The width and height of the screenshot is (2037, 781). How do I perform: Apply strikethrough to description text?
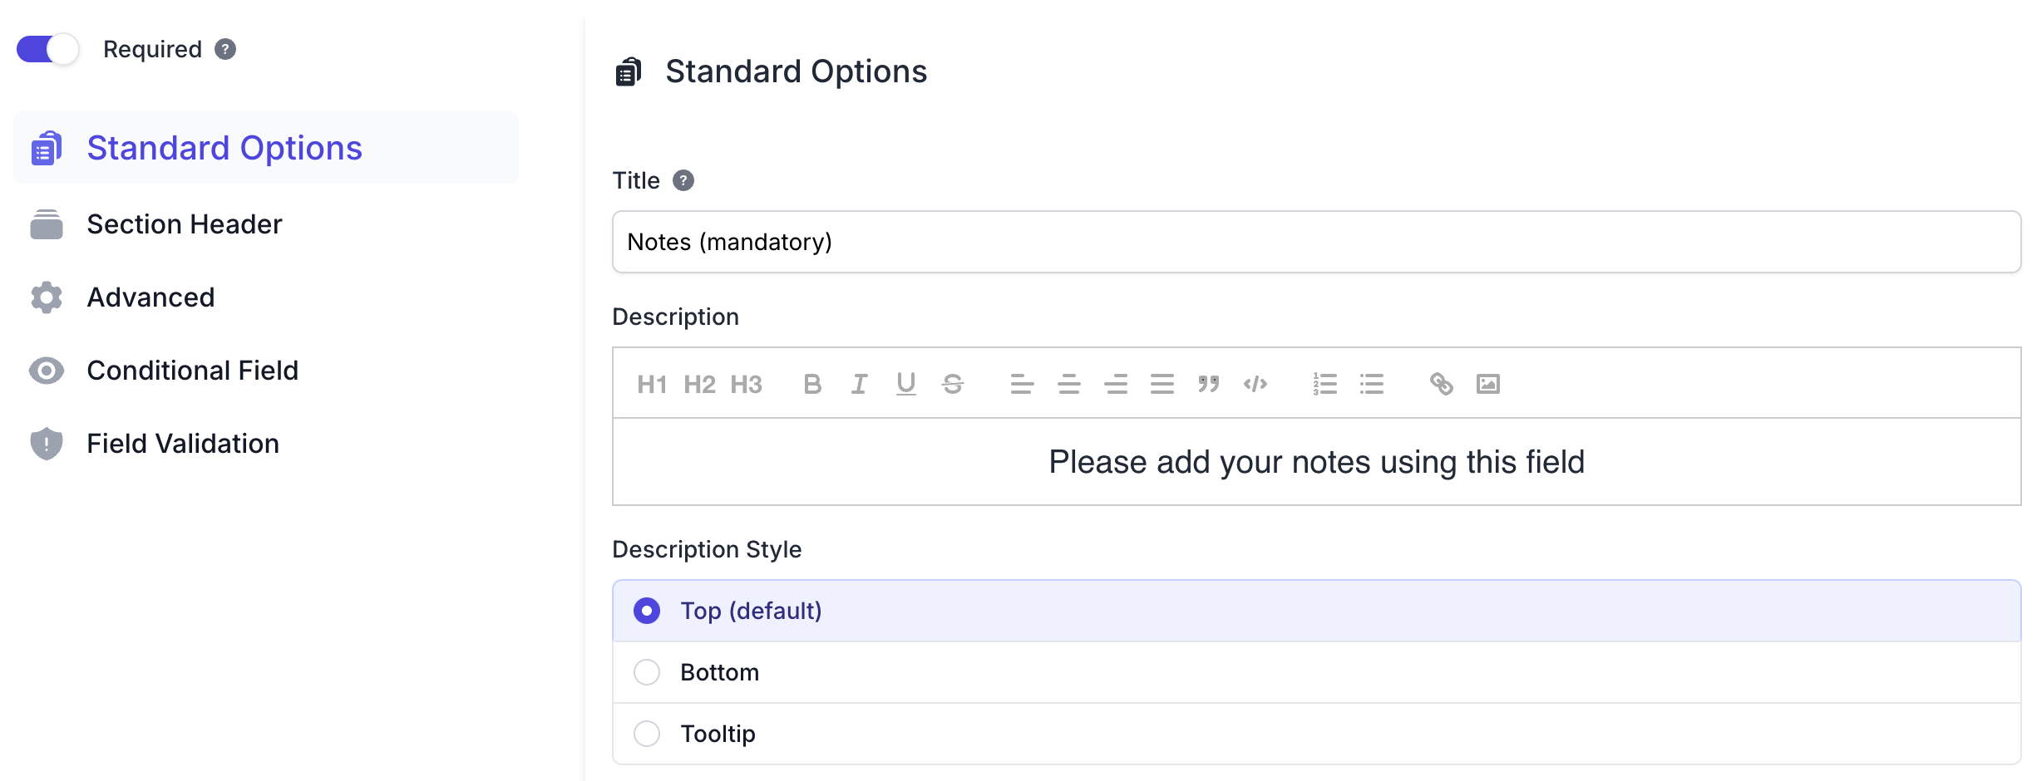click(953, 384)
